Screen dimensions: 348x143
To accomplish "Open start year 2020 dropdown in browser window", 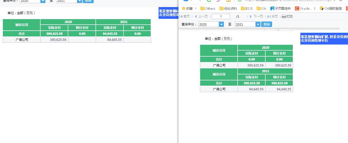I will (x=222, y=24).
